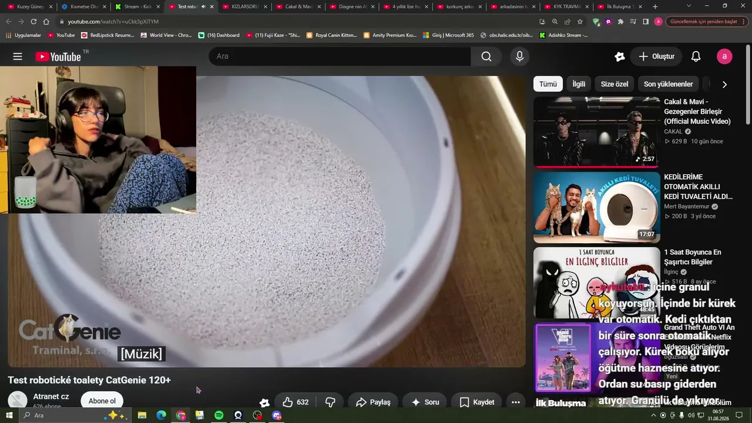Select the Tümü filter chip

[548, 84]
